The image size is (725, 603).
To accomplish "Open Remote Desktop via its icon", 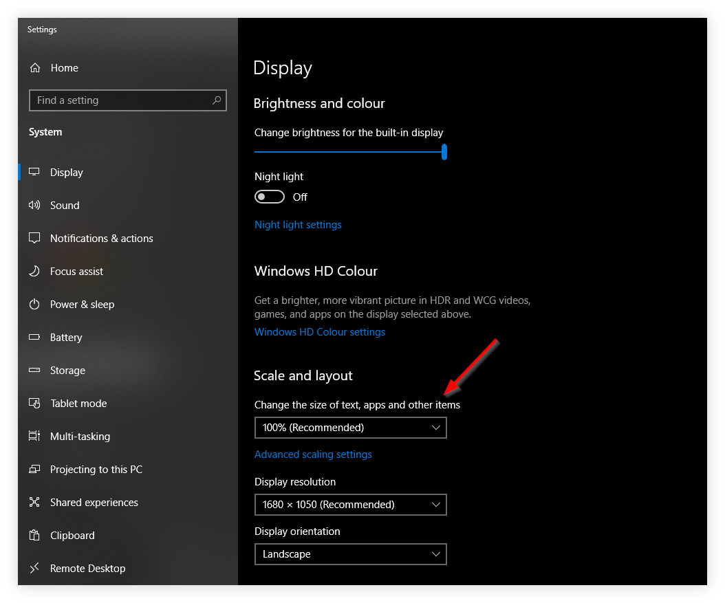I will click(x=34, y=568).
